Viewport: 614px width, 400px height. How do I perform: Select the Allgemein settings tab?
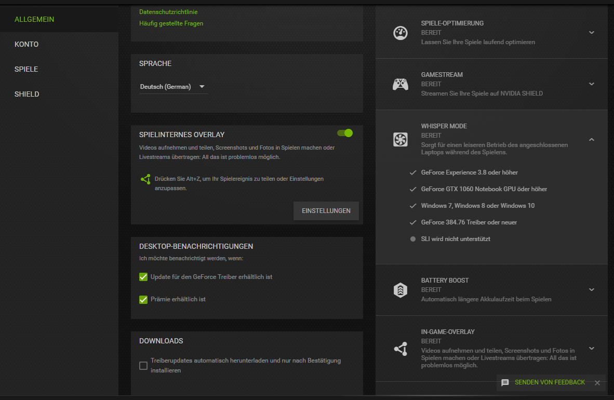tap(59, 19)
